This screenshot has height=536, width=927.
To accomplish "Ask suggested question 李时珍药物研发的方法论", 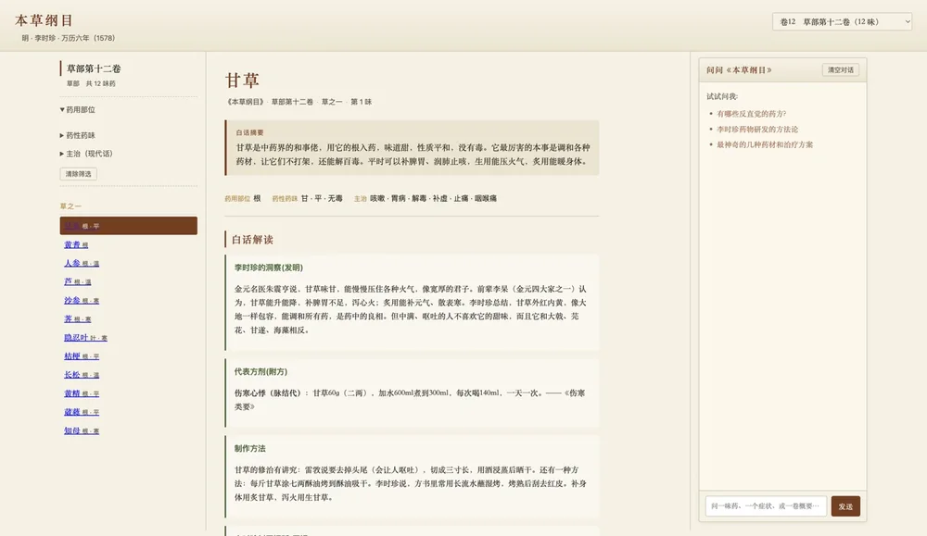I will [x=756, y=129].
